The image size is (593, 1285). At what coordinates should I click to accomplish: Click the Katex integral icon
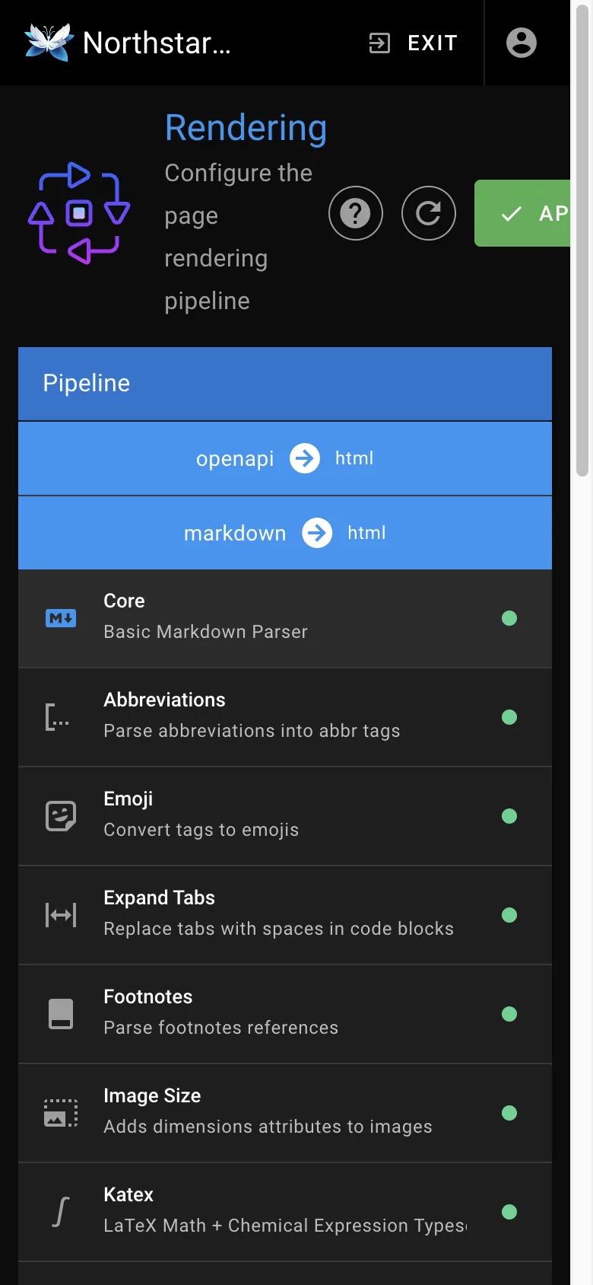tap(61, 1212)
